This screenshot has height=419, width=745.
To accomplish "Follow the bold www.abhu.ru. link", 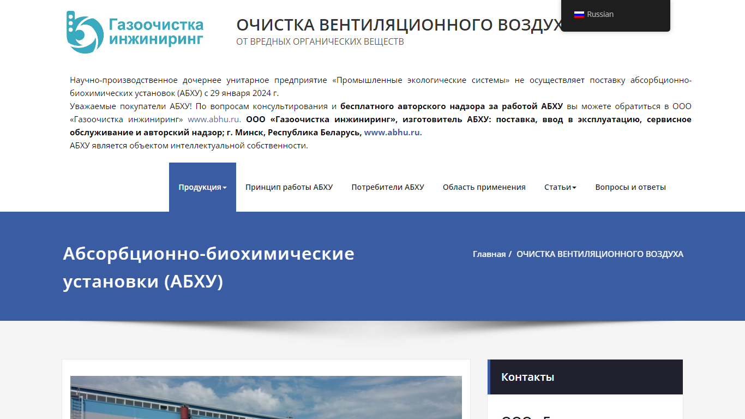I will 393,133.
